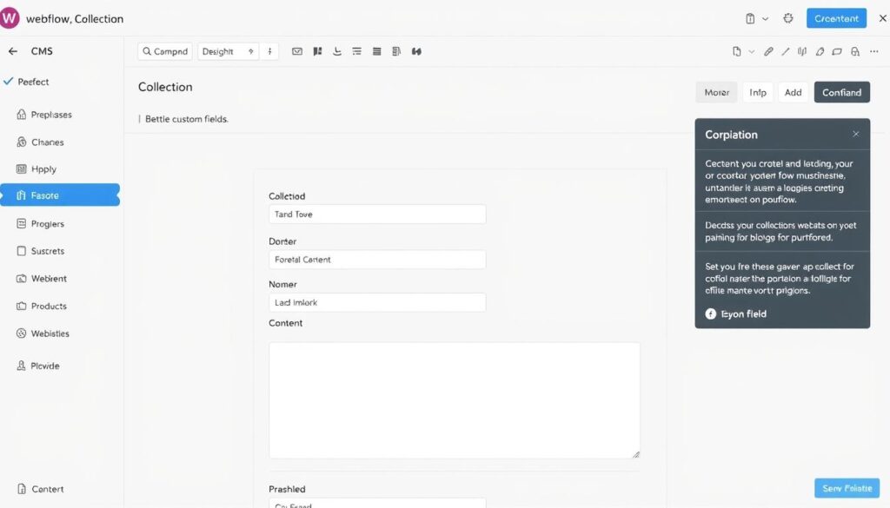
Task: Click the diagonal line tool icon
Action: pyautogui.click(x=785, y=51)
